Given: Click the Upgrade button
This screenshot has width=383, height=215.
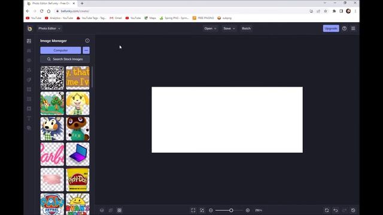Looking at the screenshot, I should coord(331,29).
